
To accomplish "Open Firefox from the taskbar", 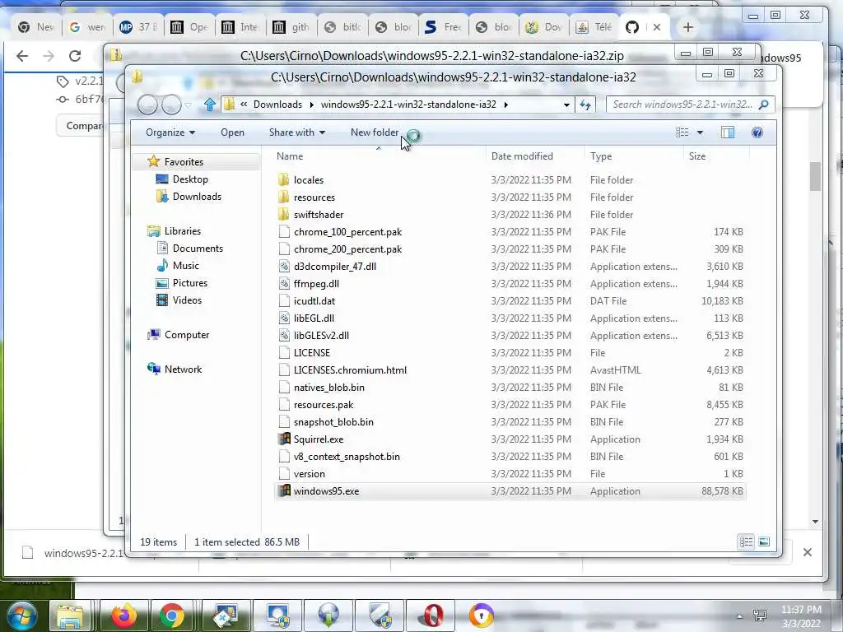I will (x=123, y=616).
